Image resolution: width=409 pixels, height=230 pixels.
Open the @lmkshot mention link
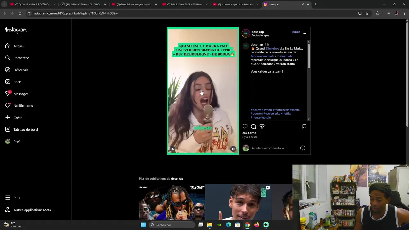pyautogui.click(x=272, y=49)
